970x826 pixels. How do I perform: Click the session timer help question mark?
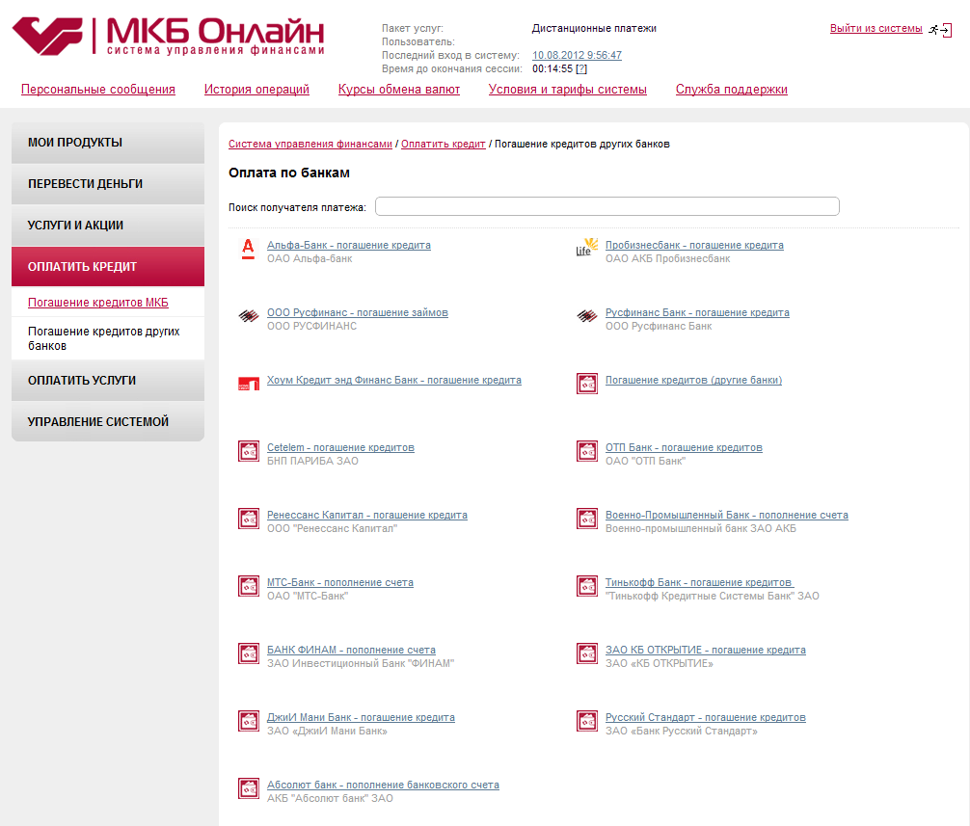(x=581, y=68)
